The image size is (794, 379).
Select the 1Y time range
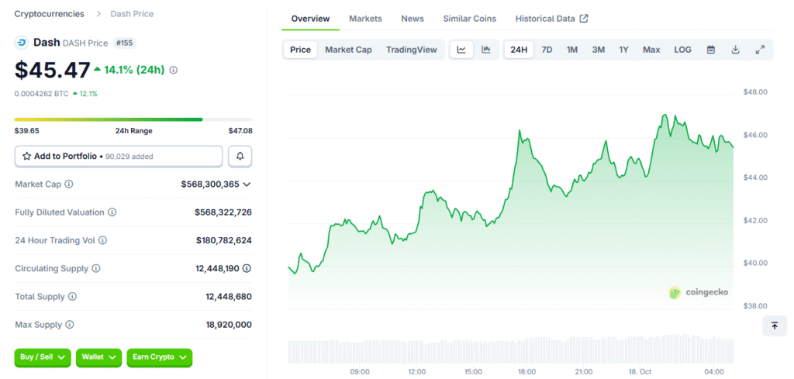[624, 50]
